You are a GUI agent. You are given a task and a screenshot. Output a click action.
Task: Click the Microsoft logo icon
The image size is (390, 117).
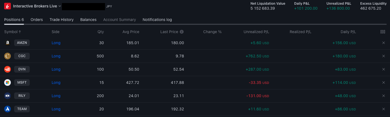(7, 83)
